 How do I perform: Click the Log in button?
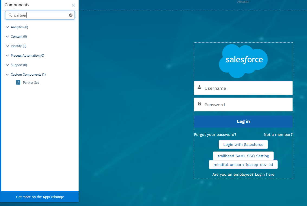[x=243, y=121]
